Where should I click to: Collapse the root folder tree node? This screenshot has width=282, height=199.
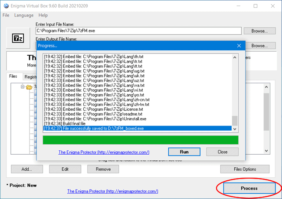pos(22,87)
